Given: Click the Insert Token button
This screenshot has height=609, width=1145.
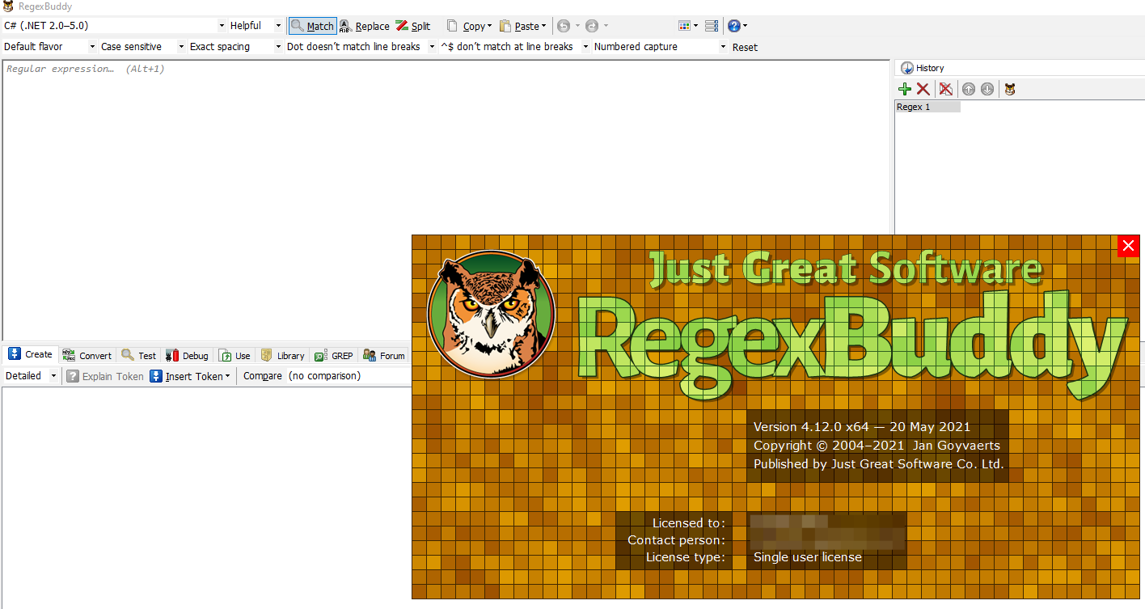Looking at the screenshot, I should [190, 376].
